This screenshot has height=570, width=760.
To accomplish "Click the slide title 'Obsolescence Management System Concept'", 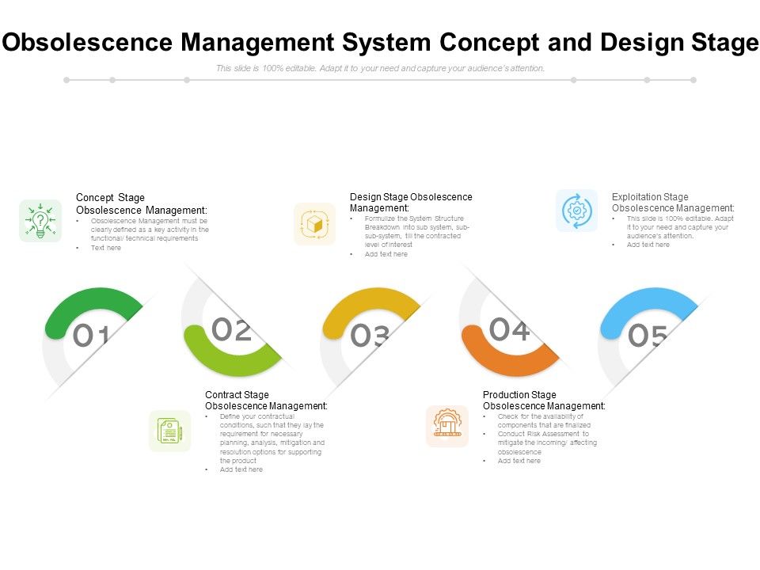I will (380, 42).
